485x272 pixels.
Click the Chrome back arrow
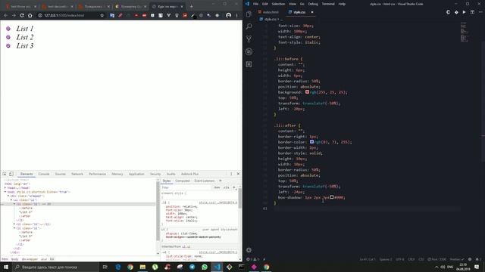(x=5, y=15)
